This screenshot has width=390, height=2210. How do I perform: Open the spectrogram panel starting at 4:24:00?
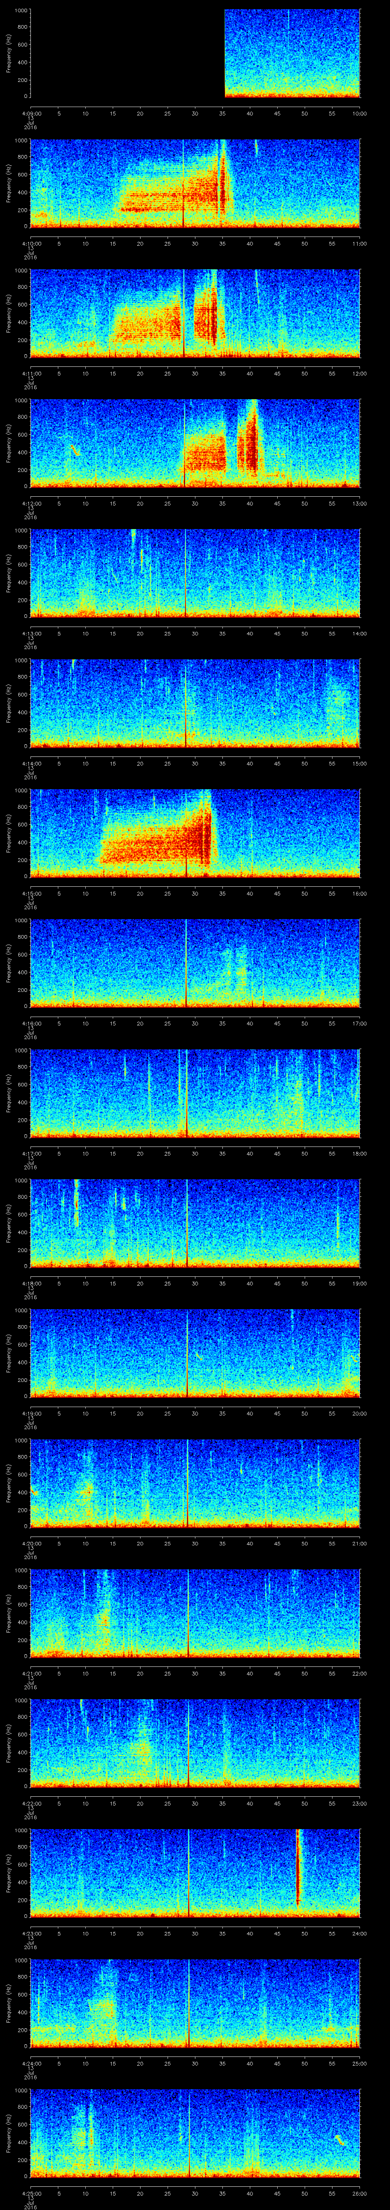click(x=195, y=2003)
